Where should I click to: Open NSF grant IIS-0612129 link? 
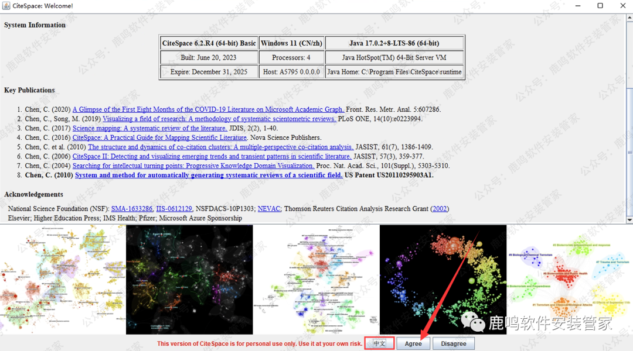174,208
